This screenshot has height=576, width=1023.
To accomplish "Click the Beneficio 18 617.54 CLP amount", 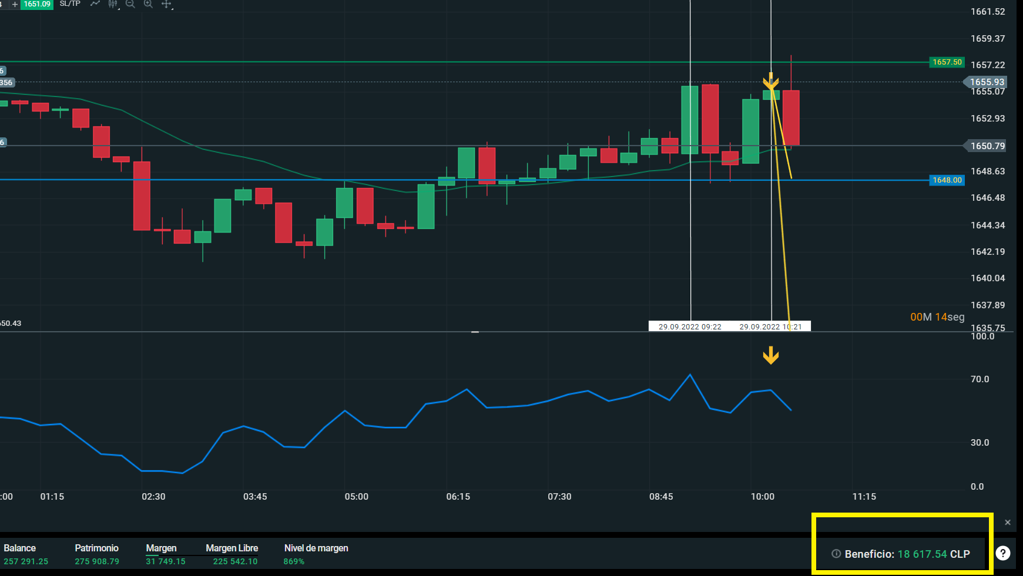I will [934, 554].
